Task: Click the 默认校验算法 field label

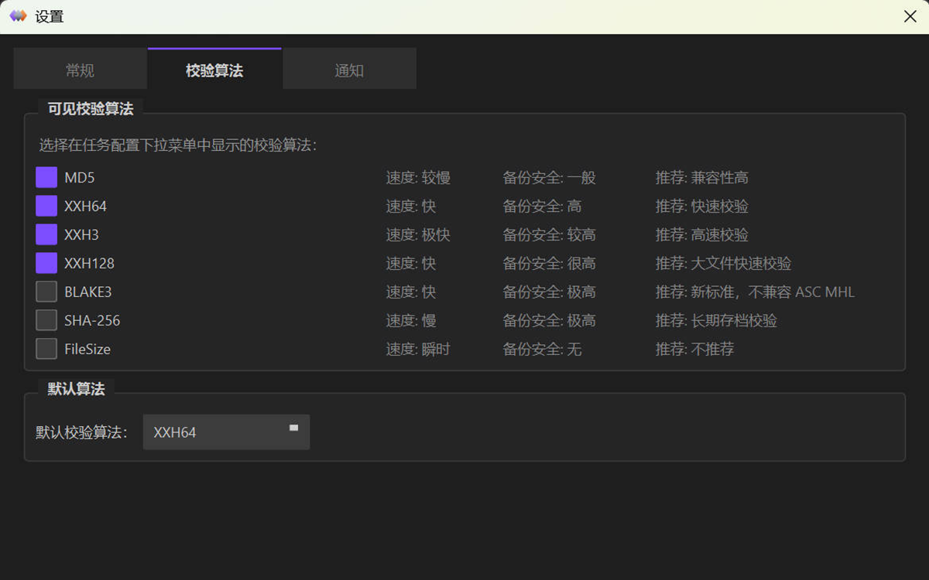Action: click(82, 432)
